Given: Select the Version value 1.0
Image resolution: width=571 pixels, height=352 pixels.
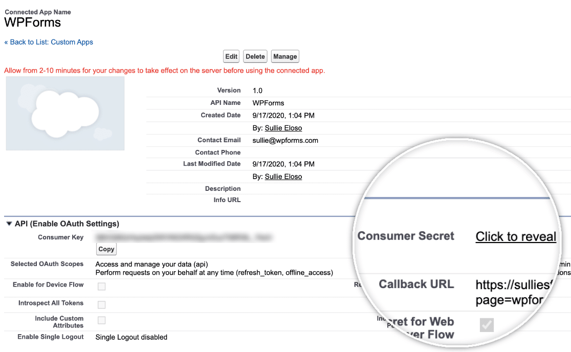Looking at the screenshot, I should (x=257, y=91).
